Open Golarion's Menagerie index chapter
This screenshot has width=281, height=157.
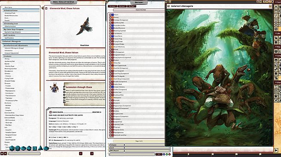(21, 42)
